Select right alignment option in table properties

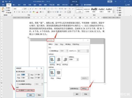(x=65, y=60)
